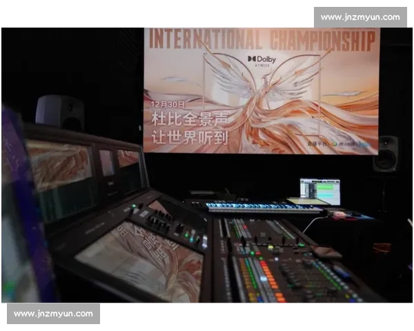Click the Dolby Atmos logo on the poster

point(262,61)
